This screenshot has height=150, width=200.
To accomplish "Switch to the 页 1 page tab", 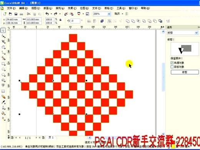I will coord(51,138).
